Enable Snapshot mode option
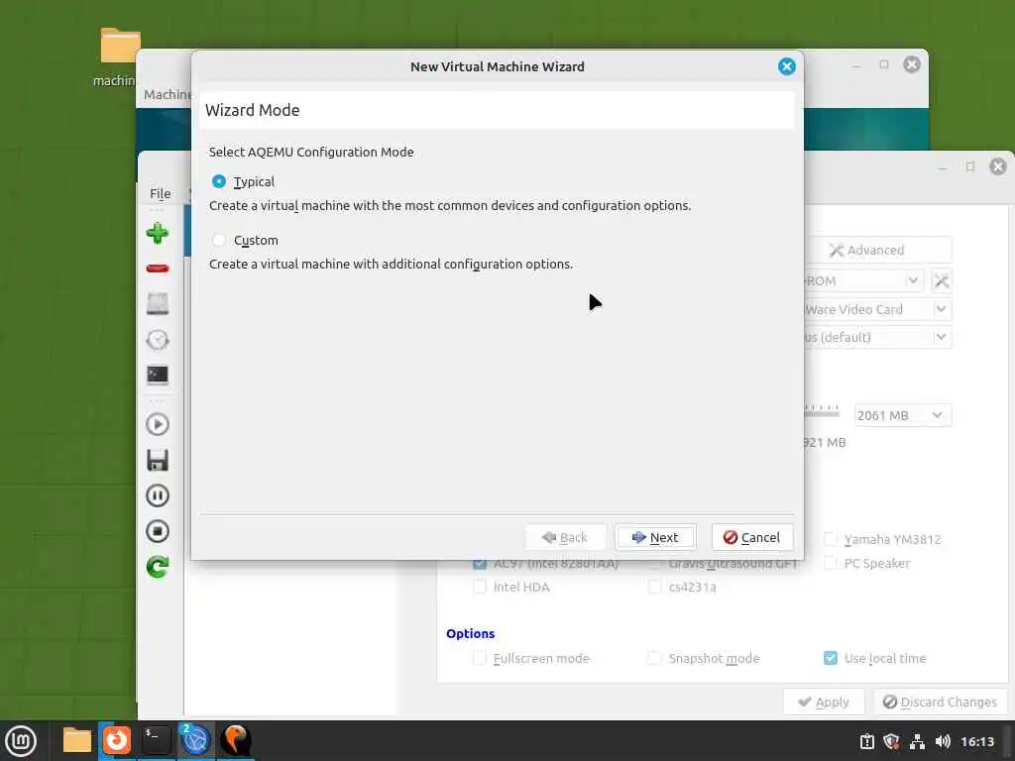 pyautogui.click(x=654, y=658)
